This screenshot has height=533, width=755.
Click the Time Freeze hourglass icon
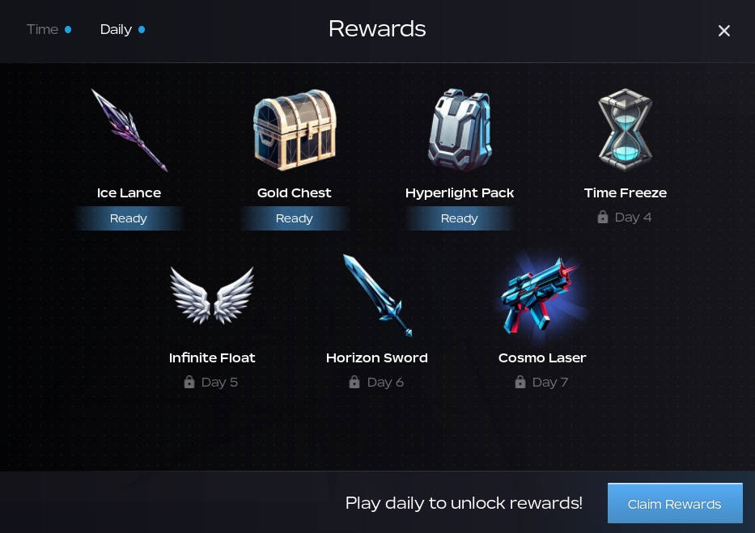tap(625, 130)
